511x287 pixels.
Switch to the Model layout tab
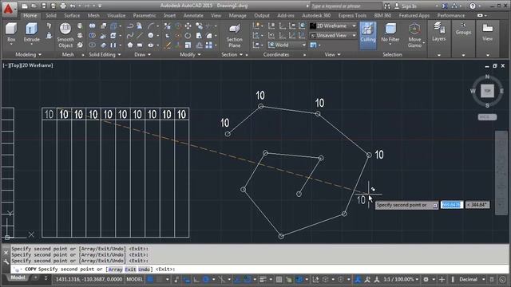point(18,277)
